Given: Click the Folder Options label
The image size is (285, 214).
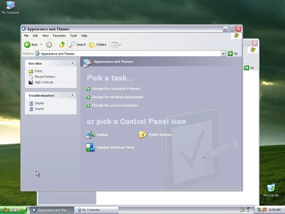Looking at the screenshot, I should tap(160, 135).
